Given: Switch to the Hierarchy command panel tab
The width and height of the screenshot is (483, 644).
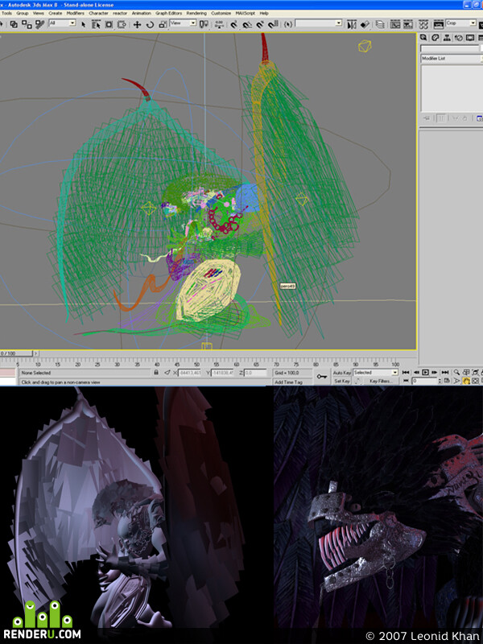Looking at the screenshot, I should point(447,38).
